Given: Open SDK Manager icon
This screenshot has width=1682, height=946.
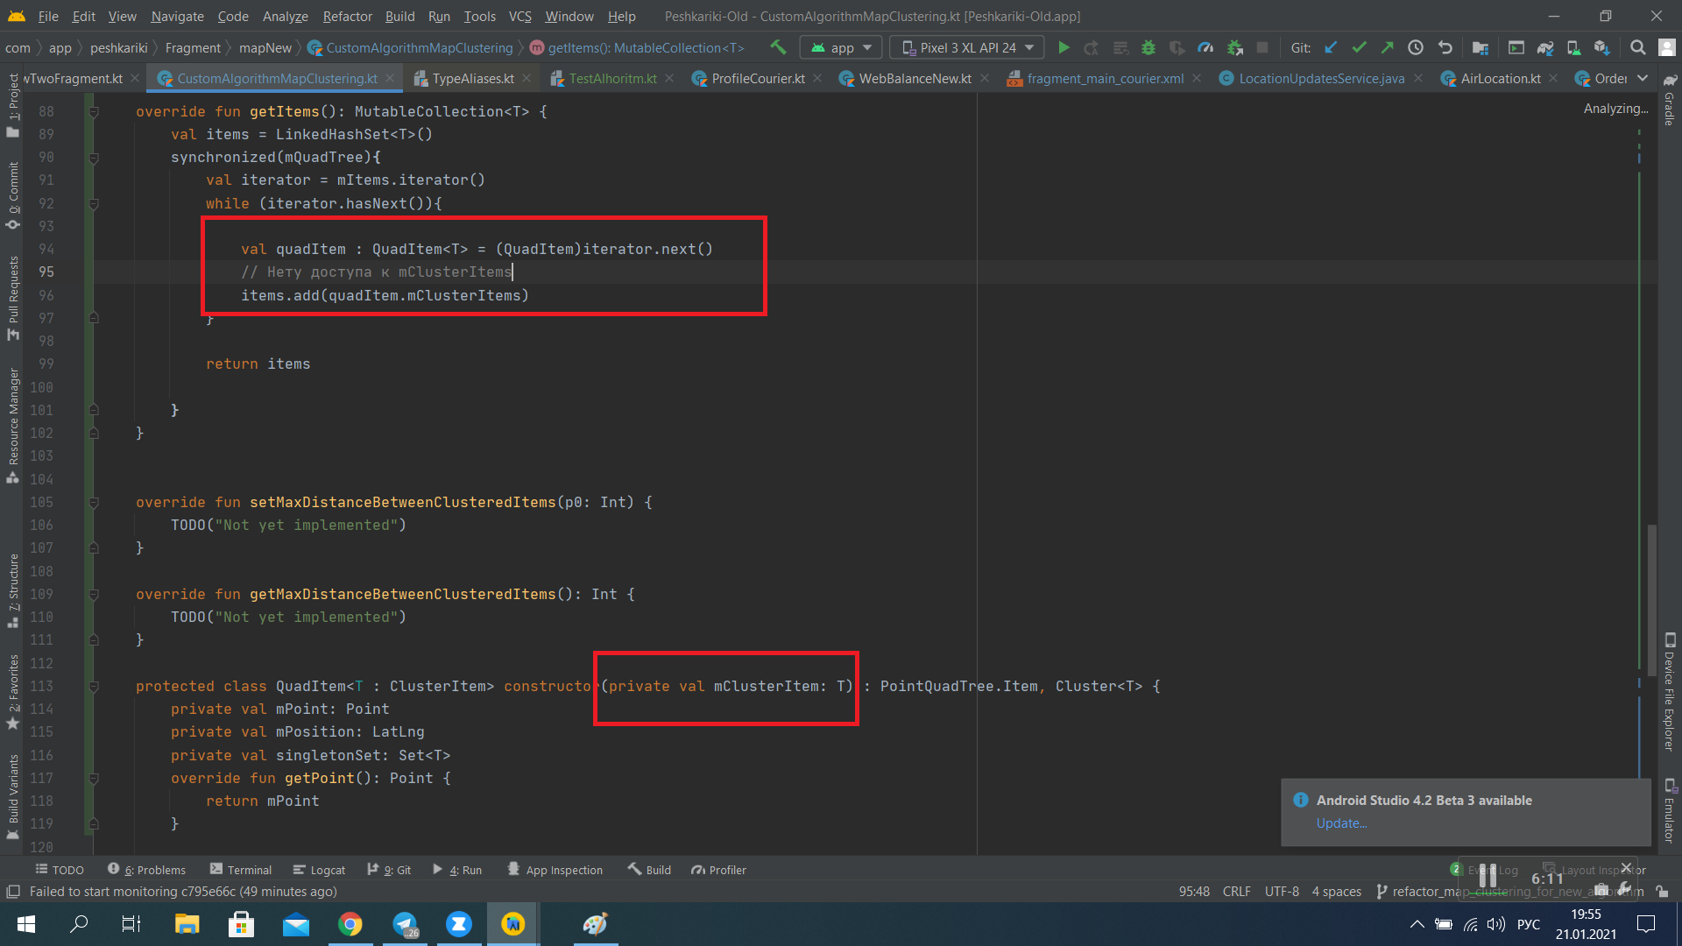Looking at the screenshot, I should (1602, 47).
